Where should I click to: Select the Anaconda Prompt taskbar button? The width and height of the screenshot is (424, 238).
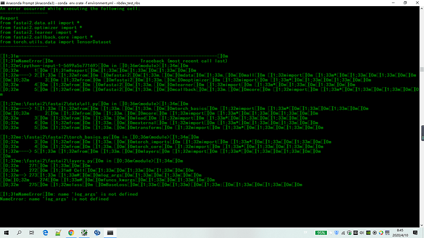tap(110, 232)
